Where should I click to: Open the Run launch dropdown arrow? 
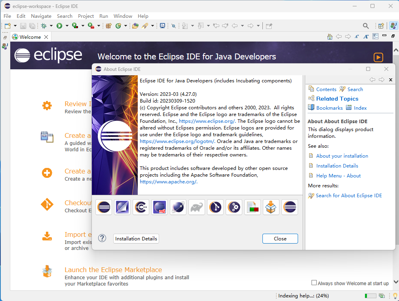point(67,26)
